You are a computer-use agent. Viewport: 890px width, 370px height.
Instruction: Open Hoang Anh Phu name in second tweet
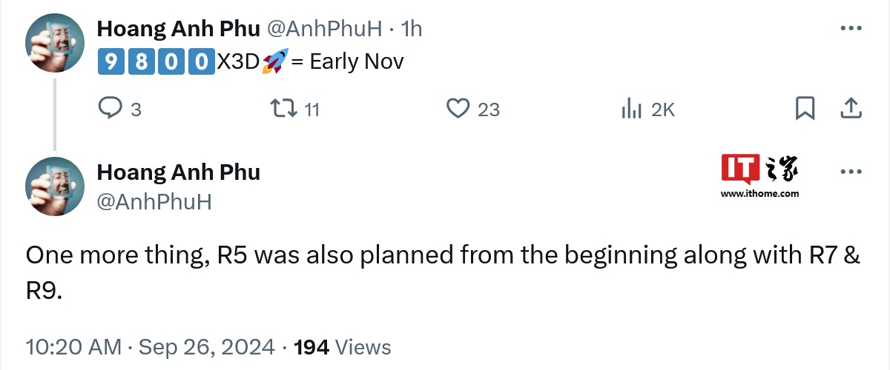(178, 172)
